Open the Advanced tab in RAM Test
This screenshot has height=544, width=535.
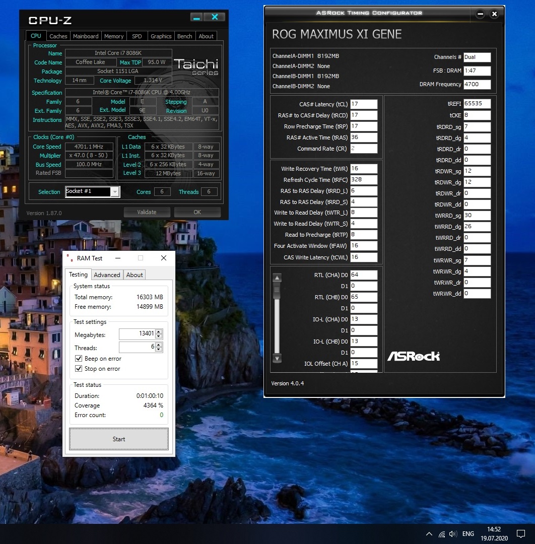(x=107, y=275)
